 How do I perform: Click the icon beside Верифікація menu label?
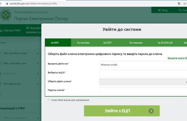point(28,28)
